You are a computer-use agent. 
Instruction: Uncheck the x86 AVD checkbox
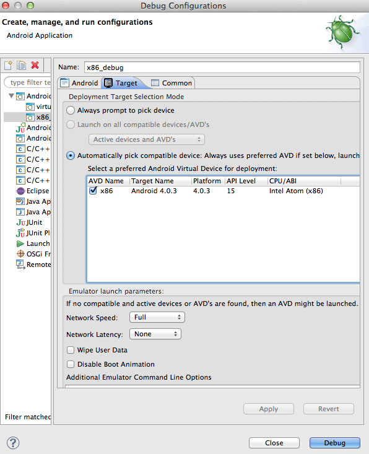tap(93, 191)
